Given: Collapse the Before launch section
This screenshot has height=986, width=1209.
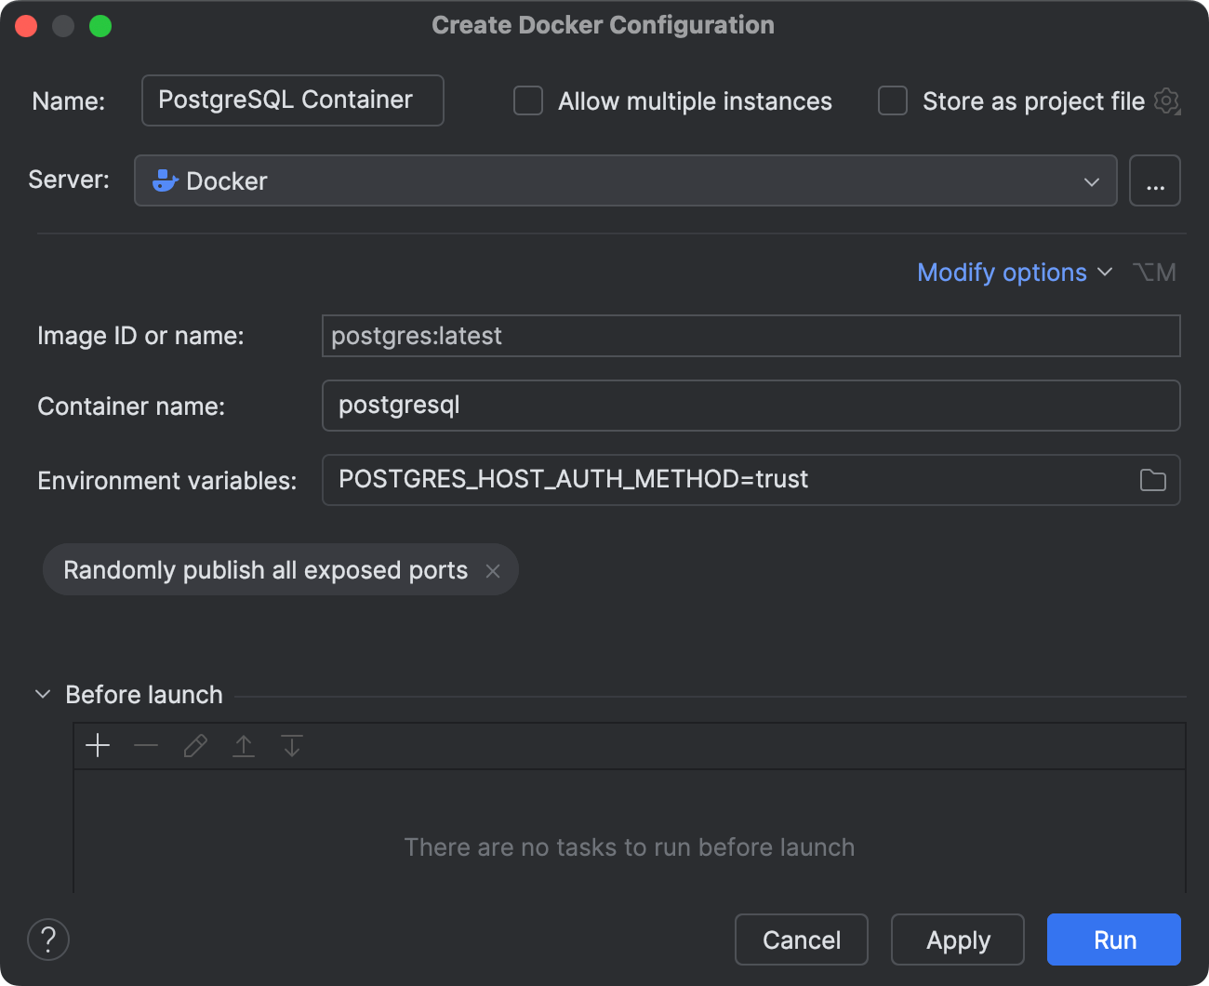Looking at the screenshot, I should pyautogui.click(x=42, y=693).
